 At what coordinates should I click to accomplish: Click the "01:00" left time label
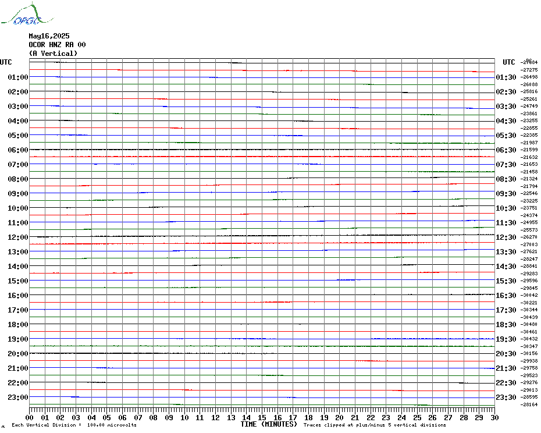[x=18, y=77]
